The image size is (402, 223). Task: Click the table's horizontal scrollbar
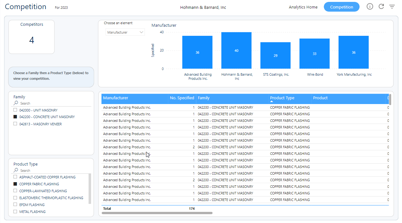tap(157, 213)
